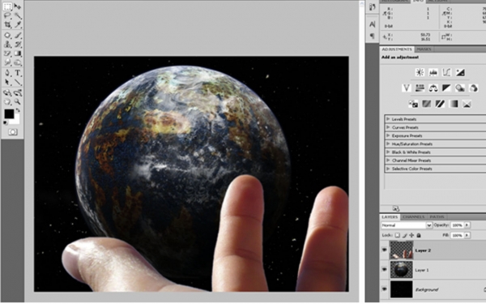Screen dimensions: 486x304
Task: Select the Eyedropper tool
Action: coord(18,24)
